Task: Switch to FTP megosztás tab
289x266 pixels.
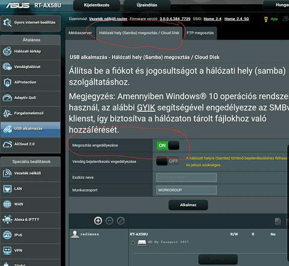Action: point(200,33)
